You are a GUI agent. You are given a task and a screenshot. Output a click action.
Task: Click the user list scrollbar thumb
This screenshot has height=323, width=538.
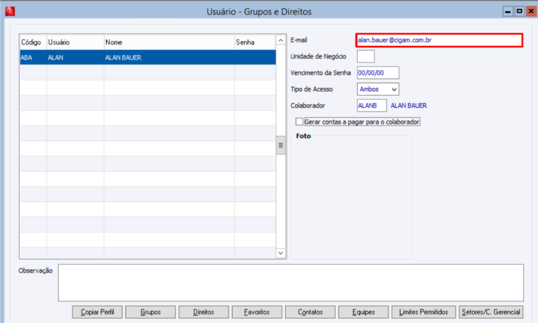point(281,145)
